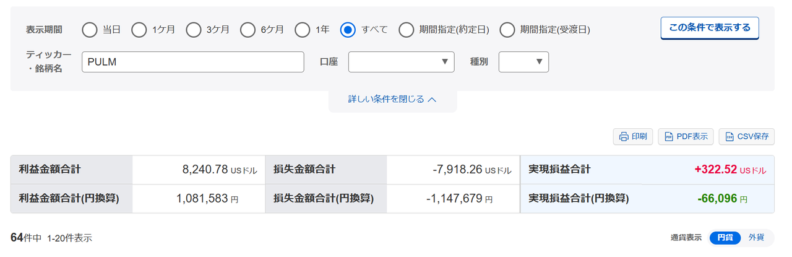Viewport: 792px width, 257px height.
Task: Switch currency display to 外貨
Action: click(756, 238)
